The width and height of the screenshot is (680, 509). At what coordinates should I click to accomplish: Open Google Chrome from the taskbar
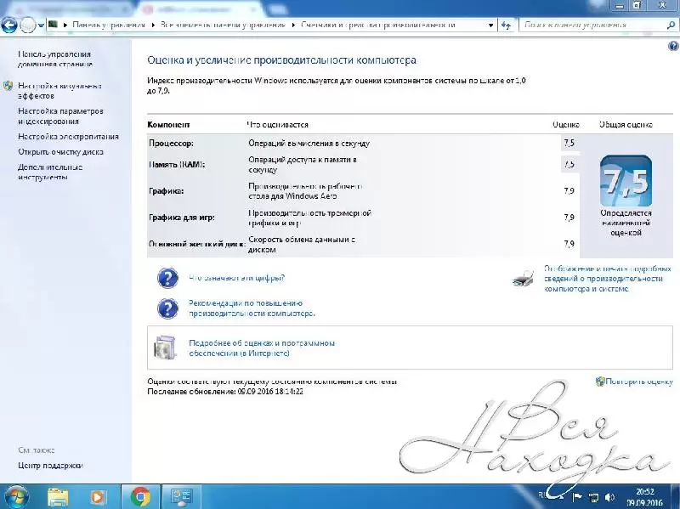pyautogui.click(x=140, y=496)
